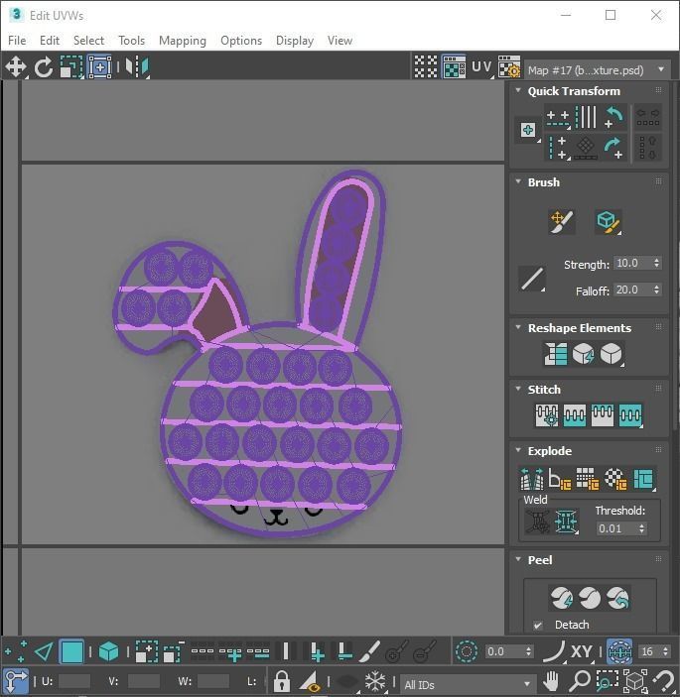
Task: Click the Linear Align vertical bars icon
Action: (x=586, y=117)
